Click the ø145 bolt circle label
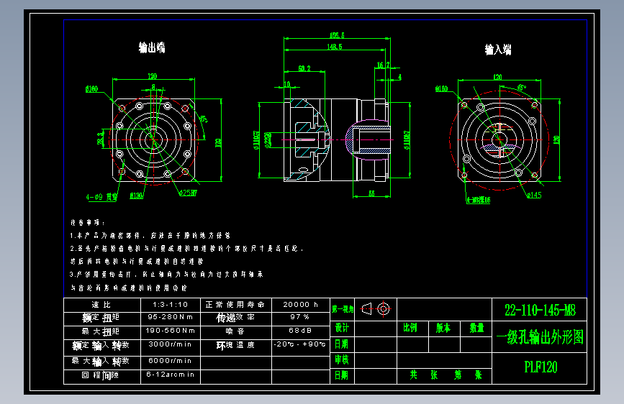 [x=533, y=195]
